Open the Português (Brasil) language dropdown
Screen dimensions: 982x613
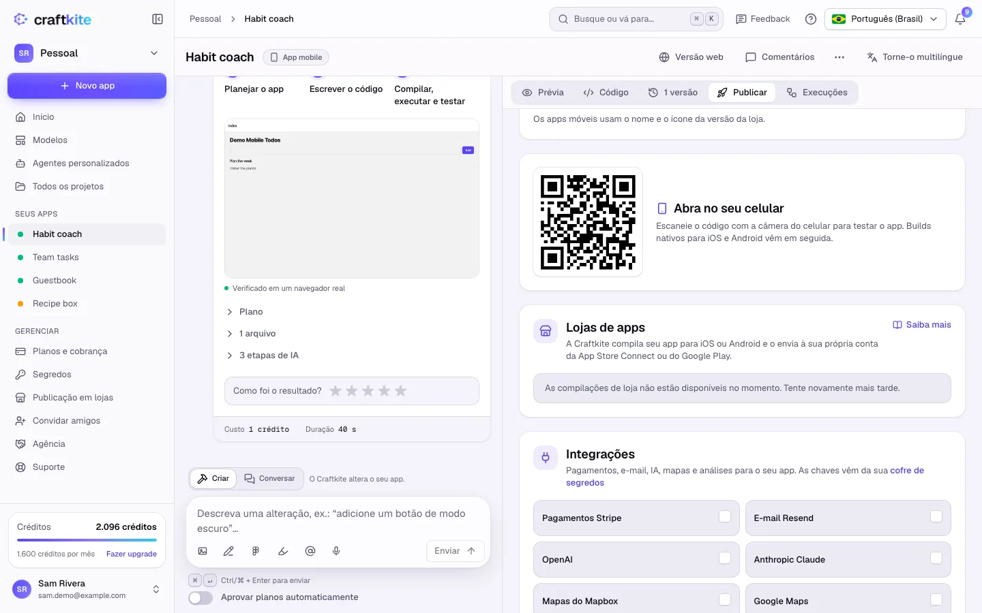click(885, 19)
